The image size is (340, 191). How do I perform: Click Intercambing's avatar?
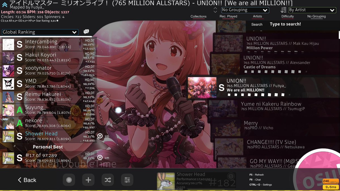pos(8,44)
